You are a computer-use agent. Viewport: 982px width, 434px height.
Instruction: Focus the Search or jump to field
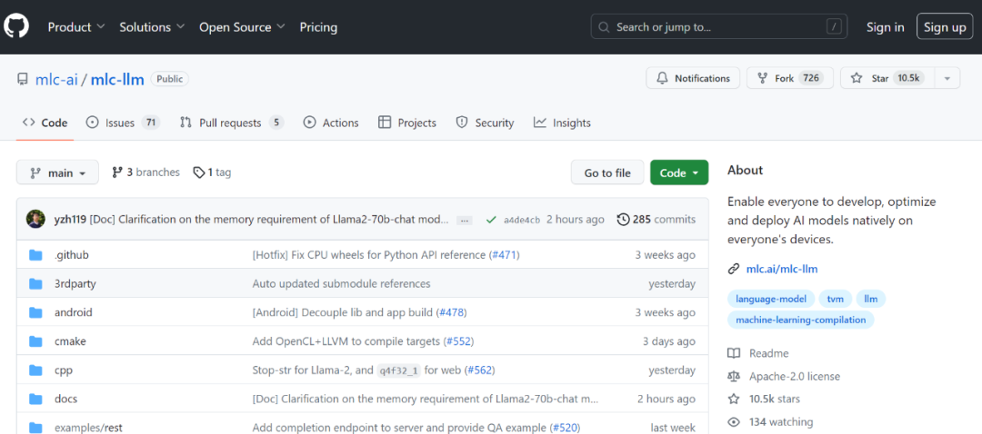[x=719, y=27]
